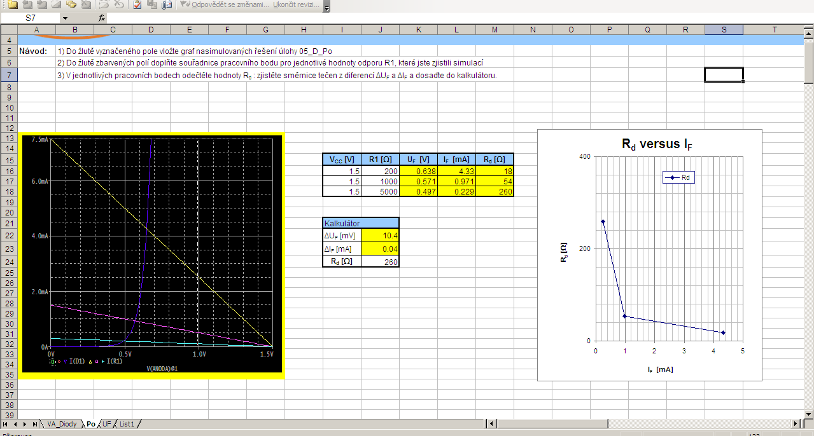Click the IF cell with value 4.33

456,171
